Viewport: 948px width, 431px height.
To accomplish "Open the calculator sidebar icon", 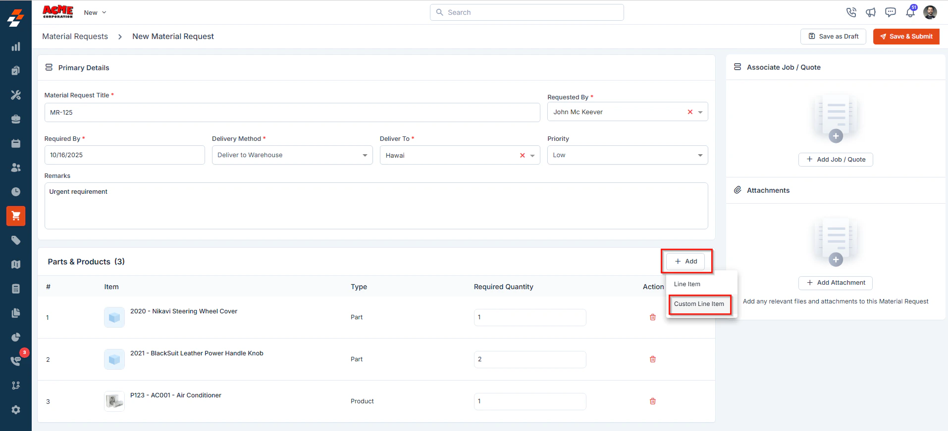I will tap(16, 289).
